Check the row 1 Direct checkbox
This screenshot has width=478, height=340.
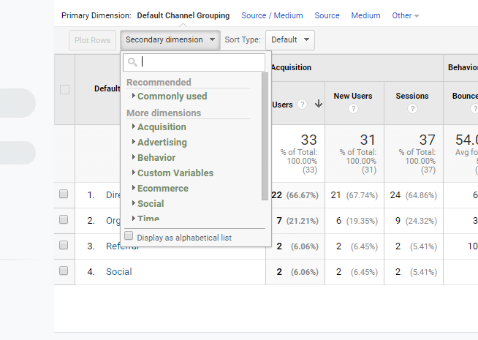64,194
